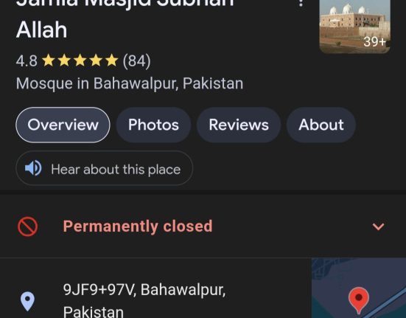Click the red map marker pin

click(359, 300)
